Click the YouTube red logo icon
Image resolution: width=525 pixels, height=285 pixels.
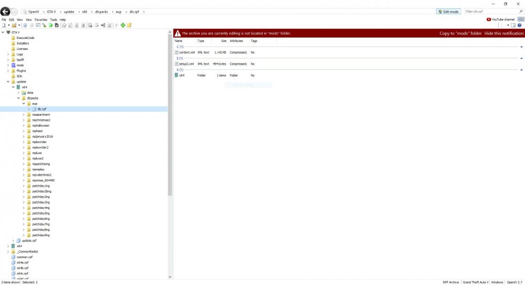point(488,19)
